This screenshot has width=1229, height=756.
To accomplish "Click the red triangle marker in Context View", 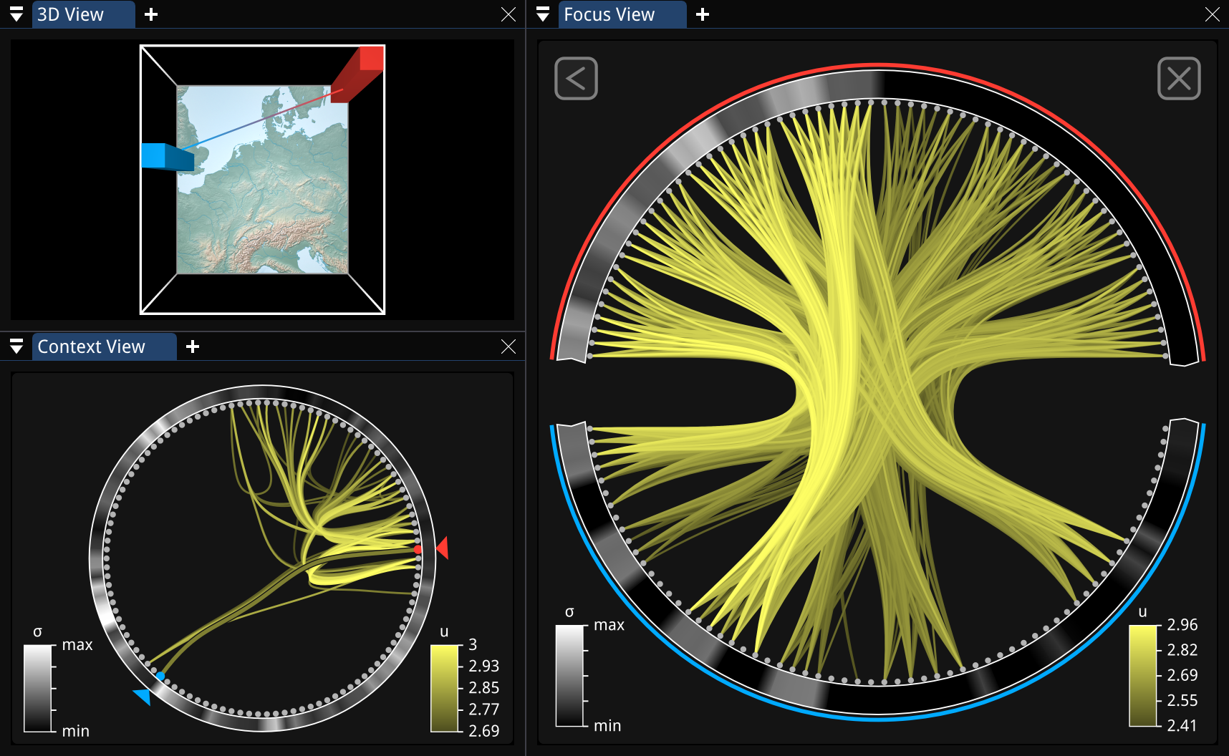I will pyautogui.click(x=443, y=548).
